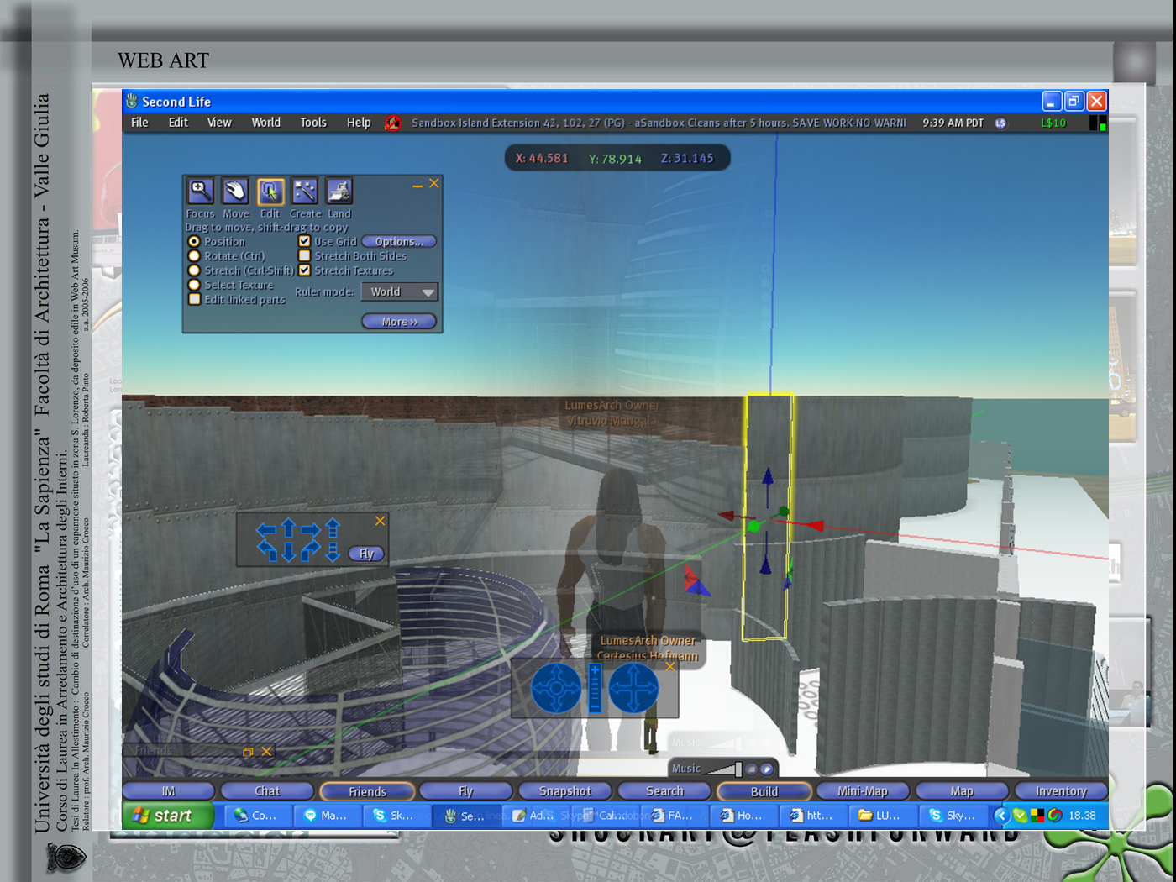Select the Move hand tool
1176x882 pixels.
235,192
